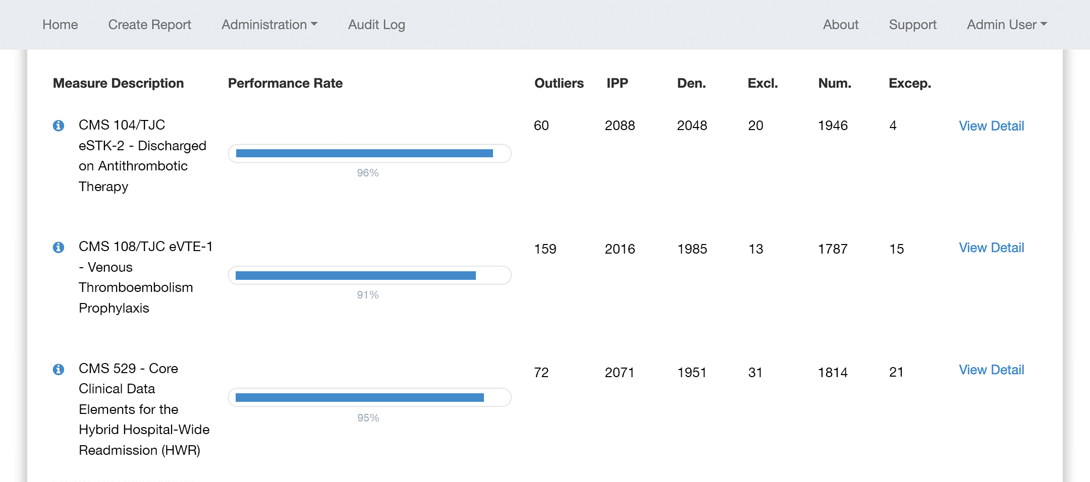The height and width of the screenshot is (482, 1090).
Task: Click the 96% performance rate bar
Action: (x=369, y=153)
